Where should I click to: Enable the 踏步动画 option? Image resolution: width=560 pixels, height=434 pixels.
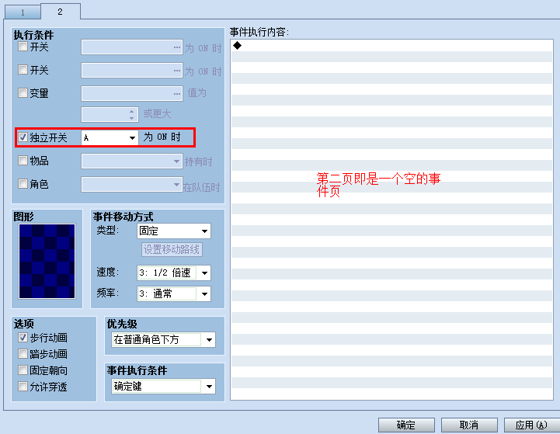(x=23, y=354)
